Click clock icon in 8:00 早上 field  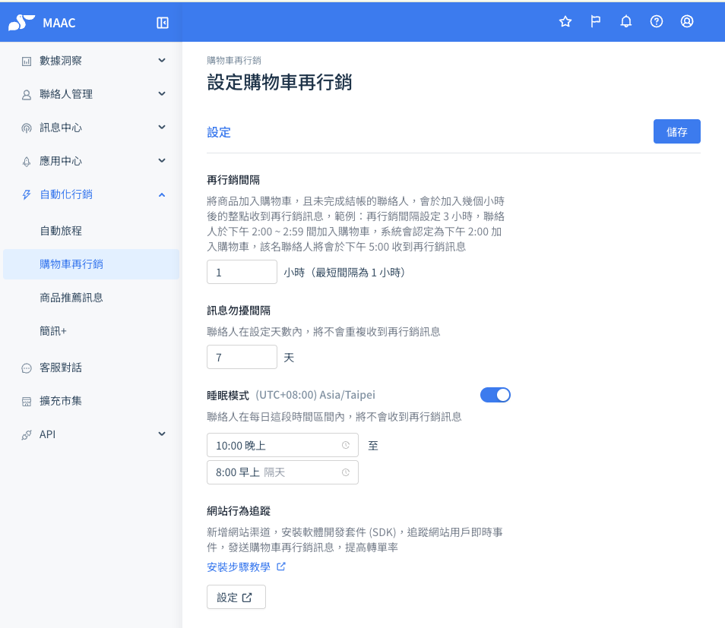click(x=345, y=472)
